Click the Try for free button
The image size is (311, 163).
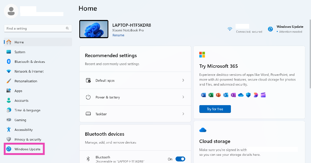[x=215, y=109]
